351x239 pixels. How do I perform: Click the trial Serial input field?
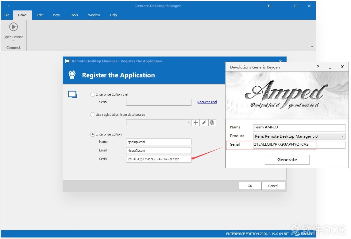tap(159, 102)
